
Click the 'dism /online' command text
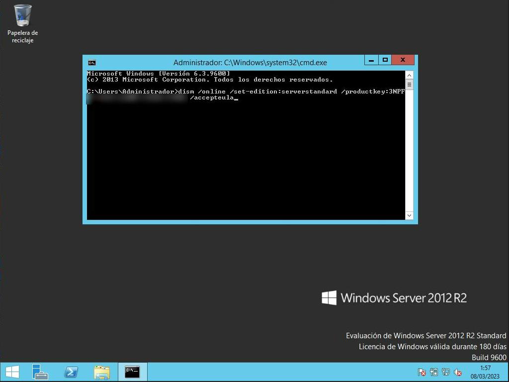coord(202,92)
